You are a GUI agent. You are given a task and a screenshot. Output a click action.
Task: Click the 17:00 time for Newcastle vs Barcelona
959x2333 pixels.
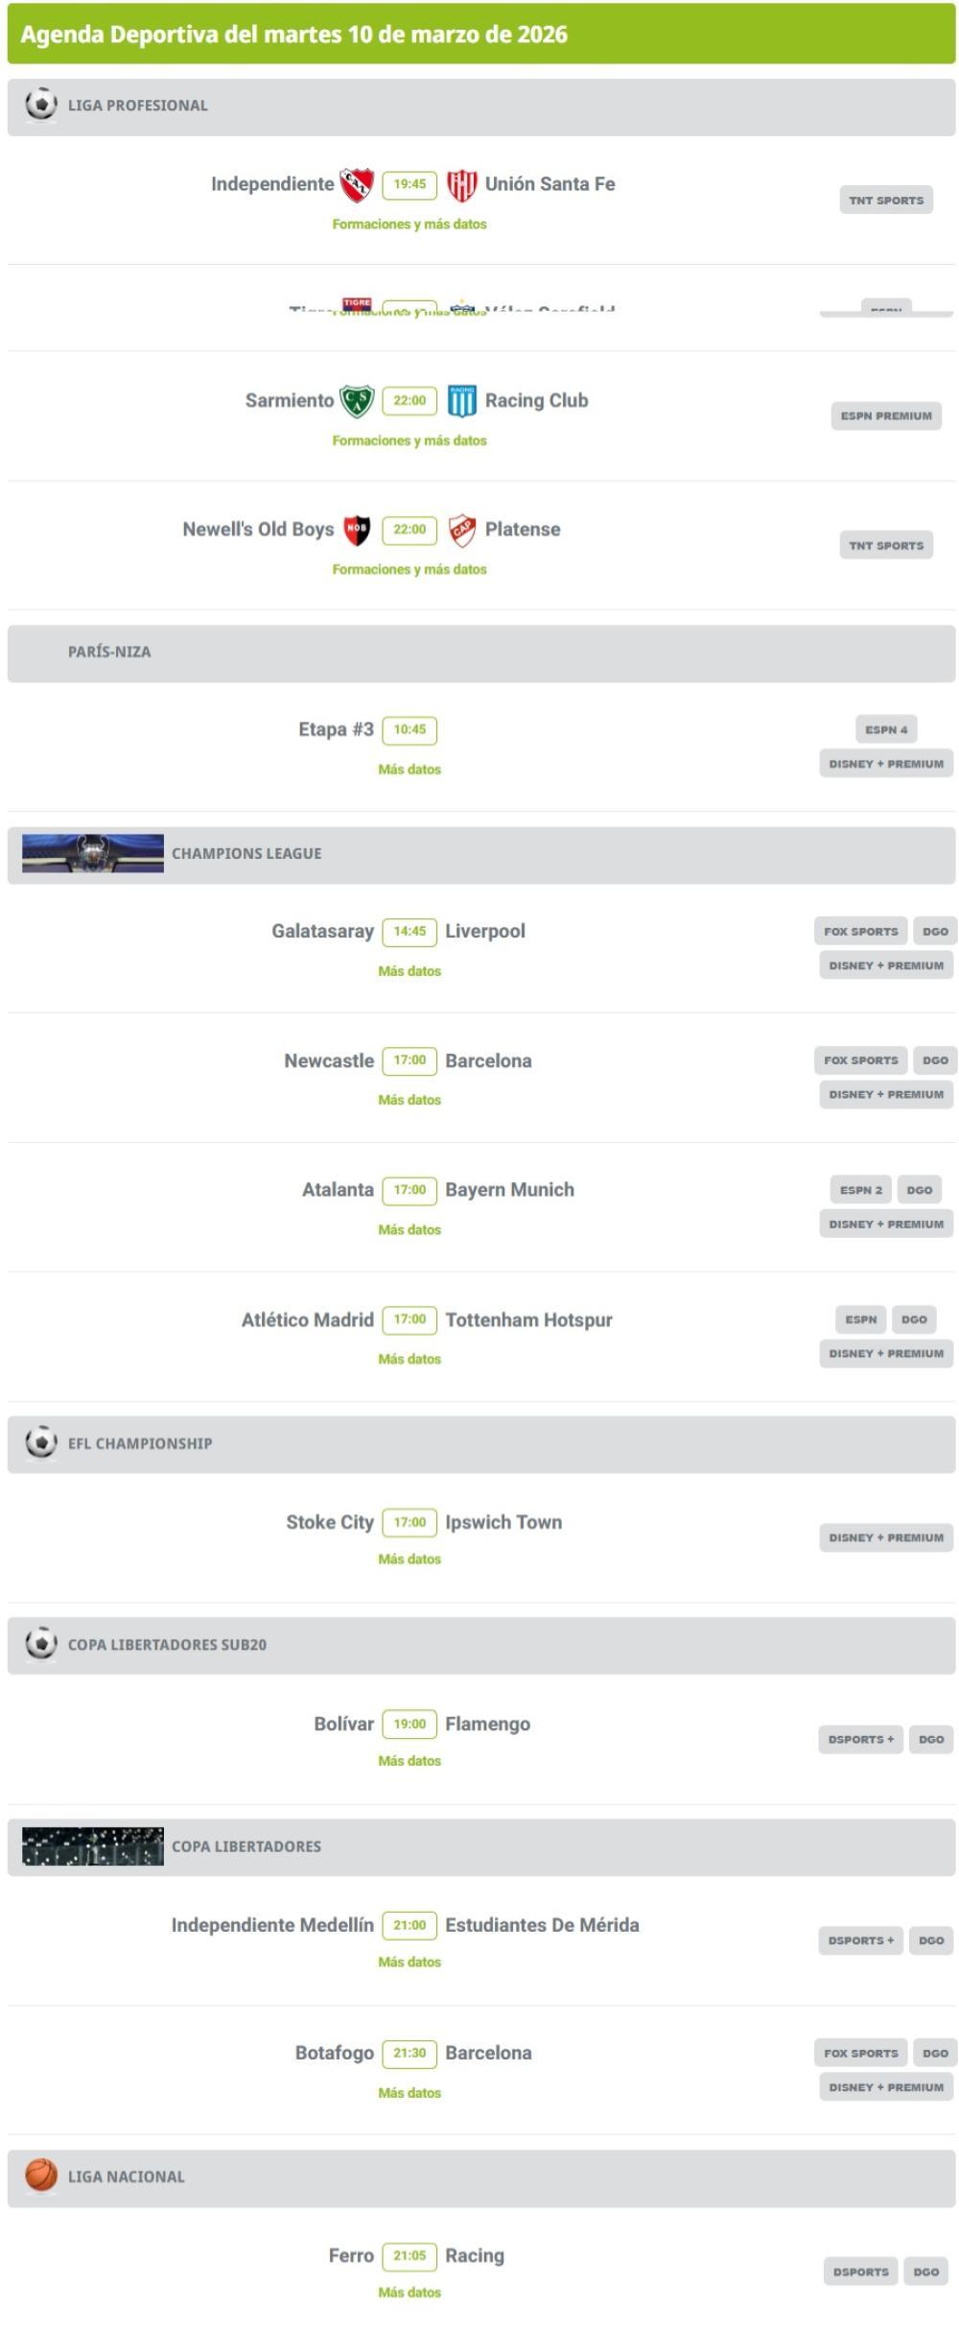point(409,1060)
